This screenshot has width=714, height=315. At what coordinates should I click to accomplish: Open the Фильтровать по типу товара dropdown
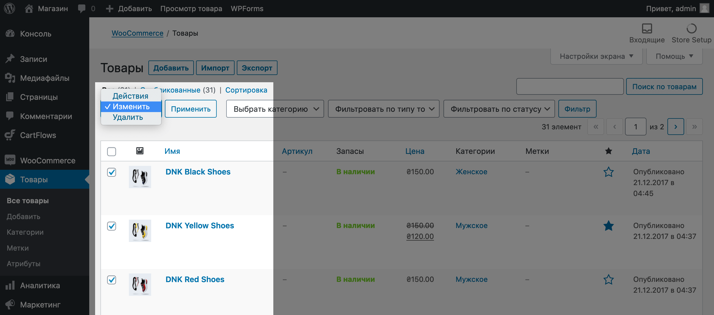[384, 109]
